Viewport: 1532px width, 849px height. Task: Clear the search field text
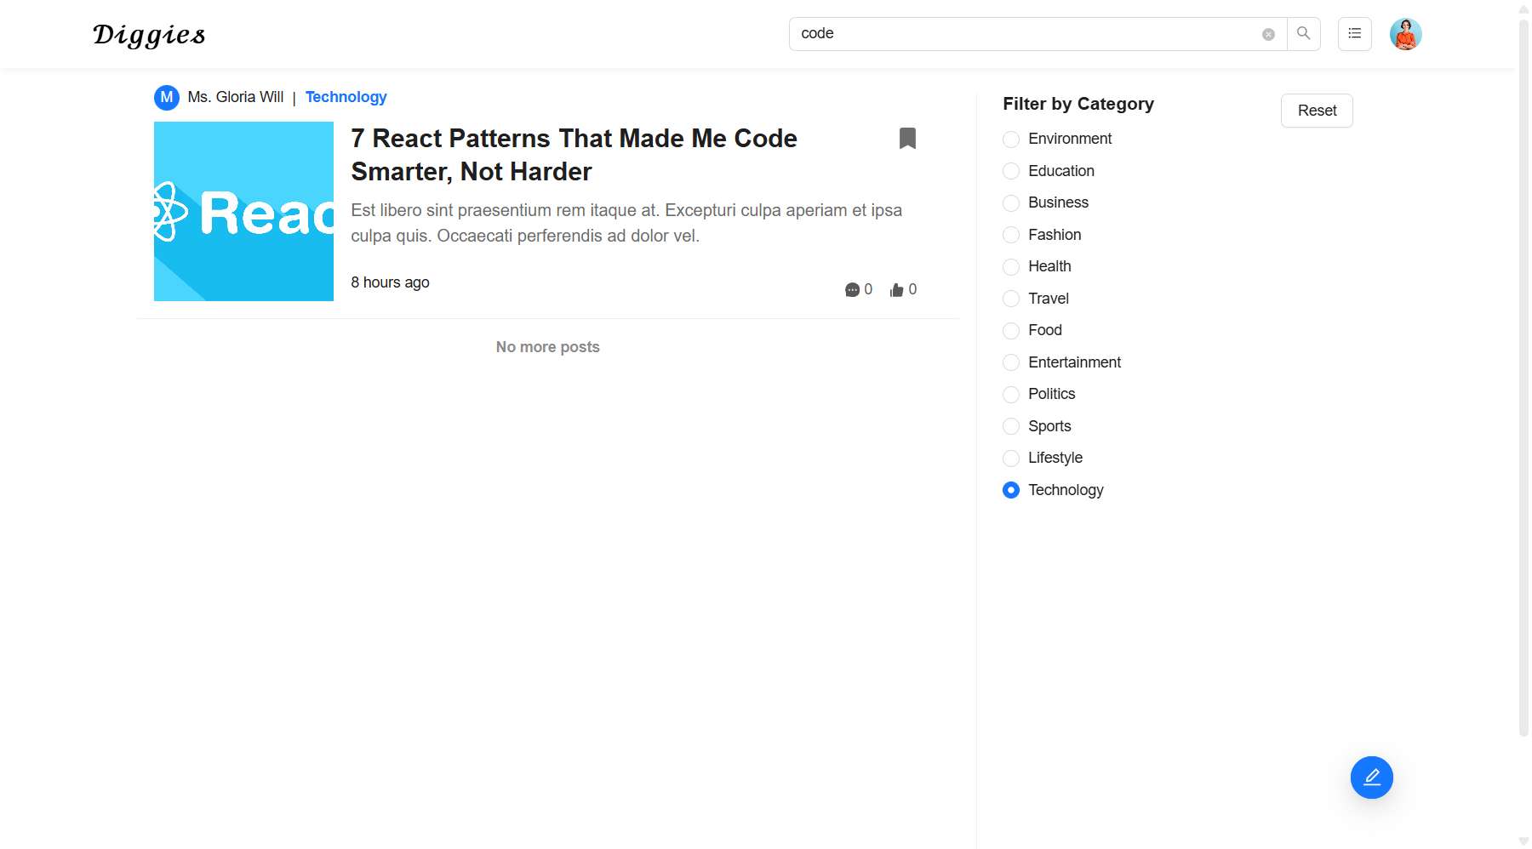coord(1268,34)
